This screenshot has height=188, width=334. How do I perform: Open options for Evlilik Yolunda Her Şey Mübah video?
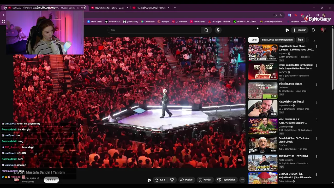point(317,66)
